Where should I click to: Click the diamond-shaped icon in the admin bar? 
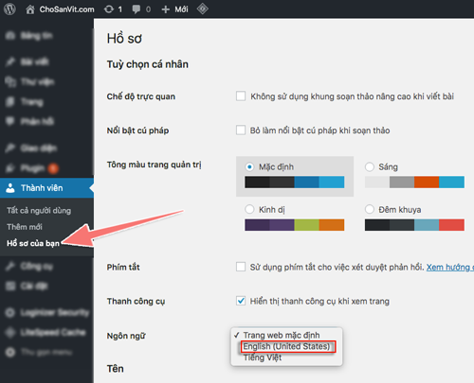pyautogui.click(x=202, y=9)
